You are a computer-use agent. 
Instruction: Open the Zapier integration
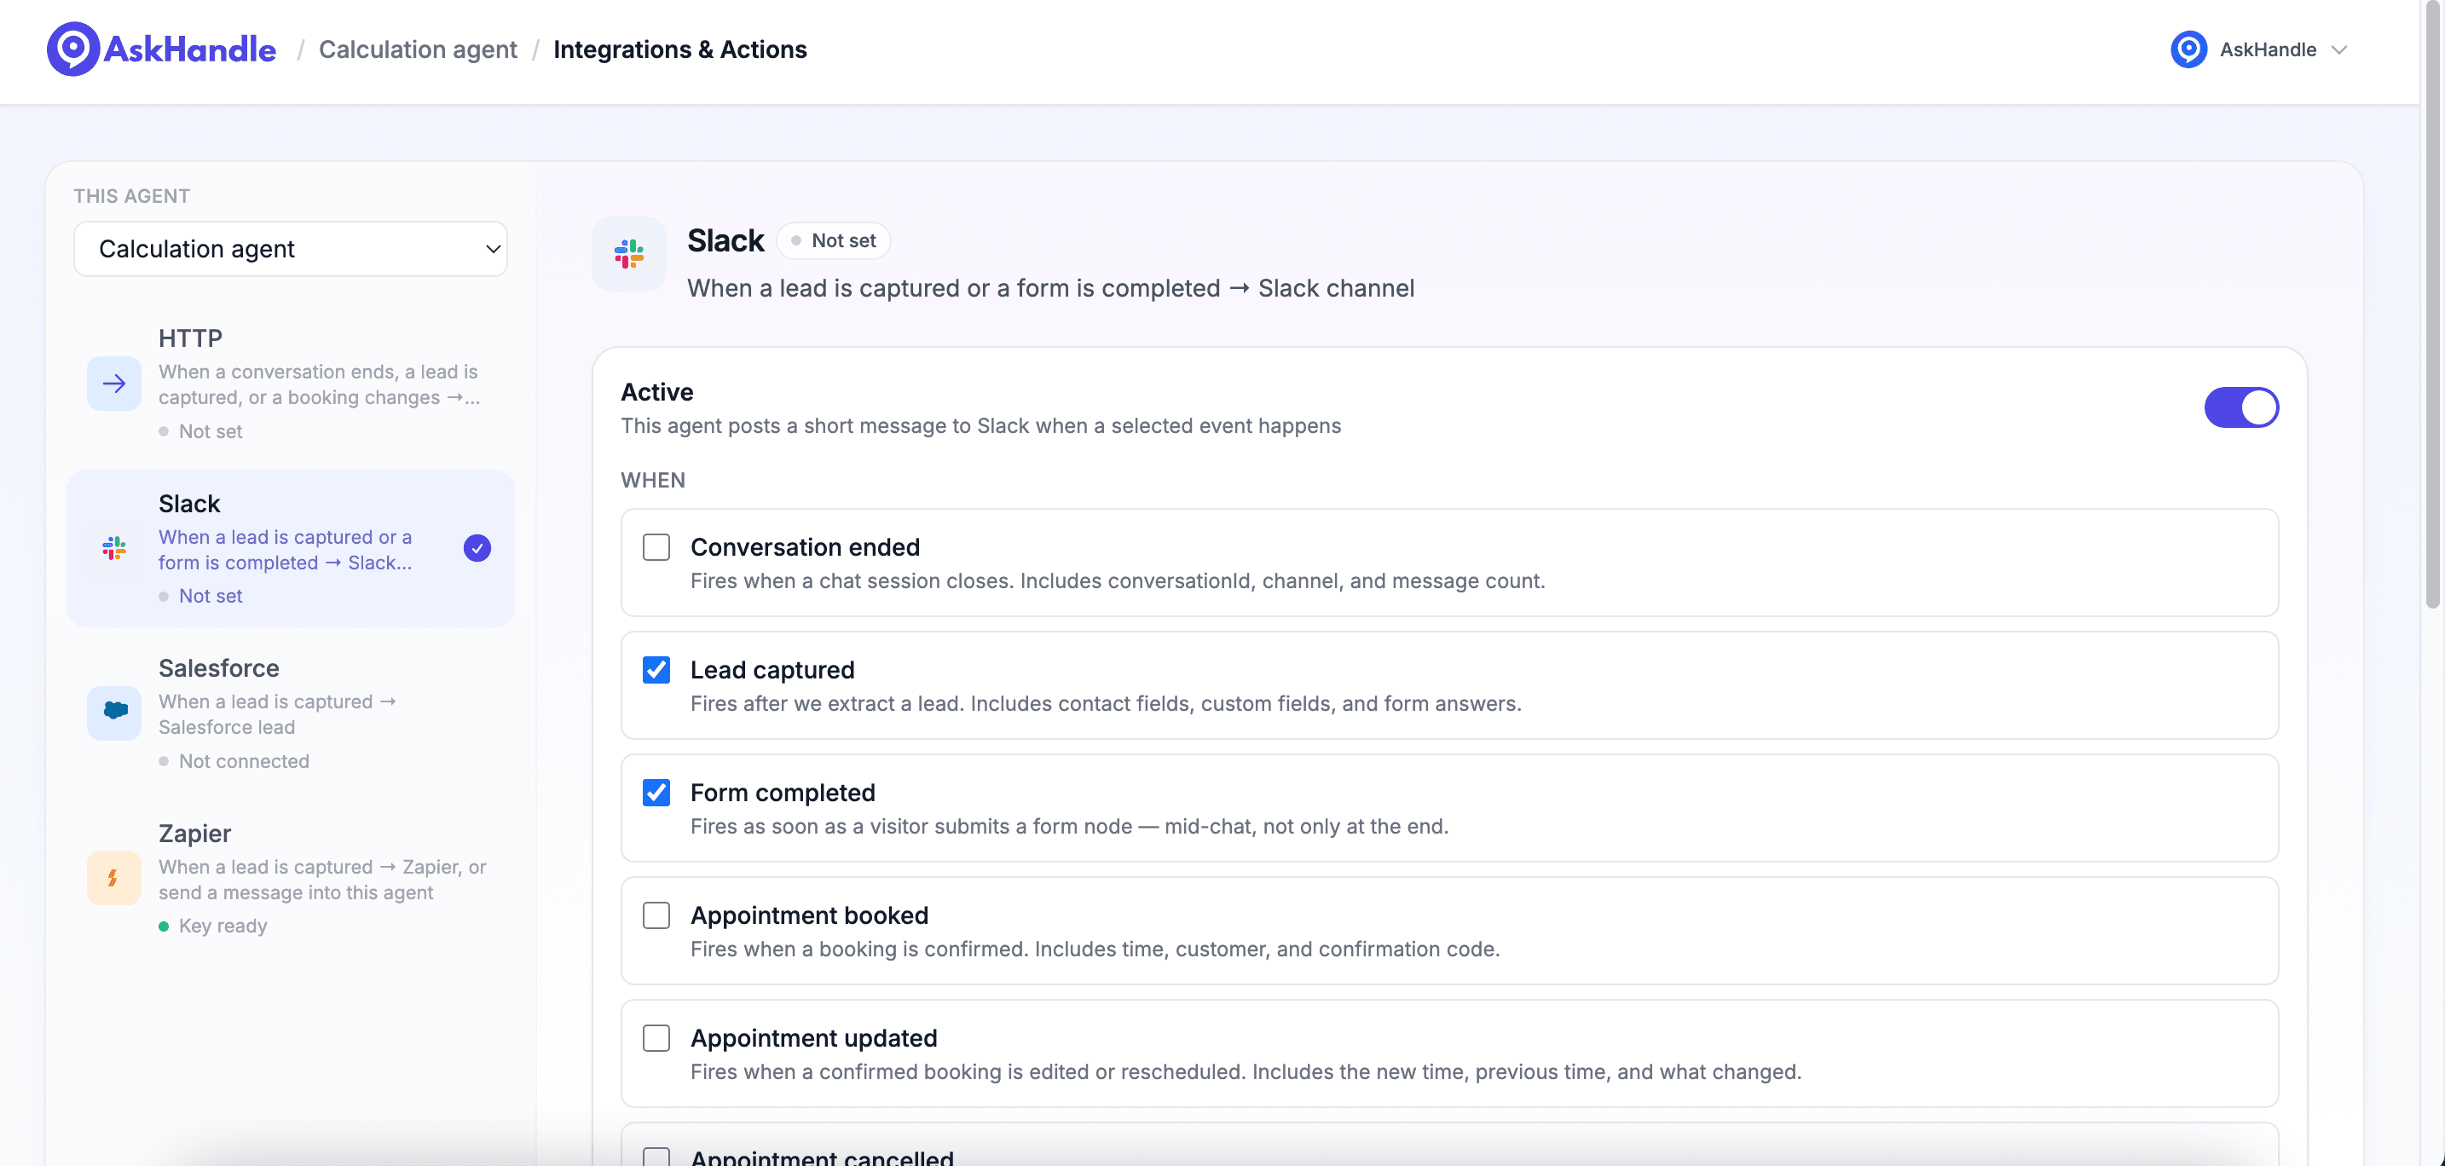pos(291,879)
